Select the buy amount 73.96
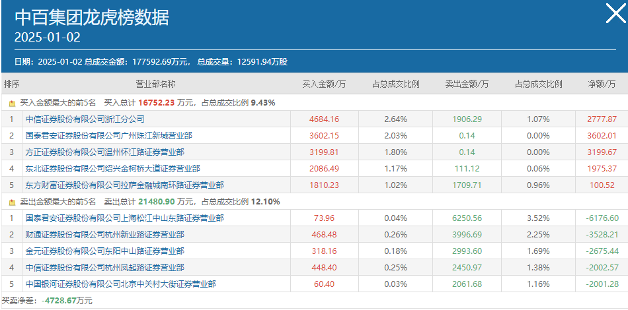628x310 pixels. click(x=324, y=218)
